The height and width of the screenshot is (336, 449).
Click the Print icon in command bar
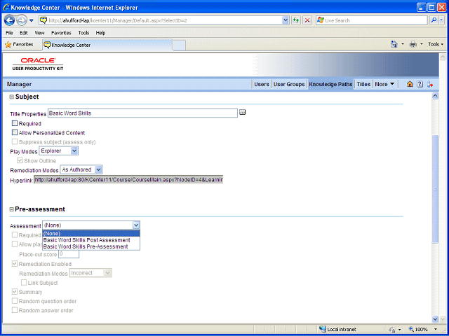click(413, 44)
